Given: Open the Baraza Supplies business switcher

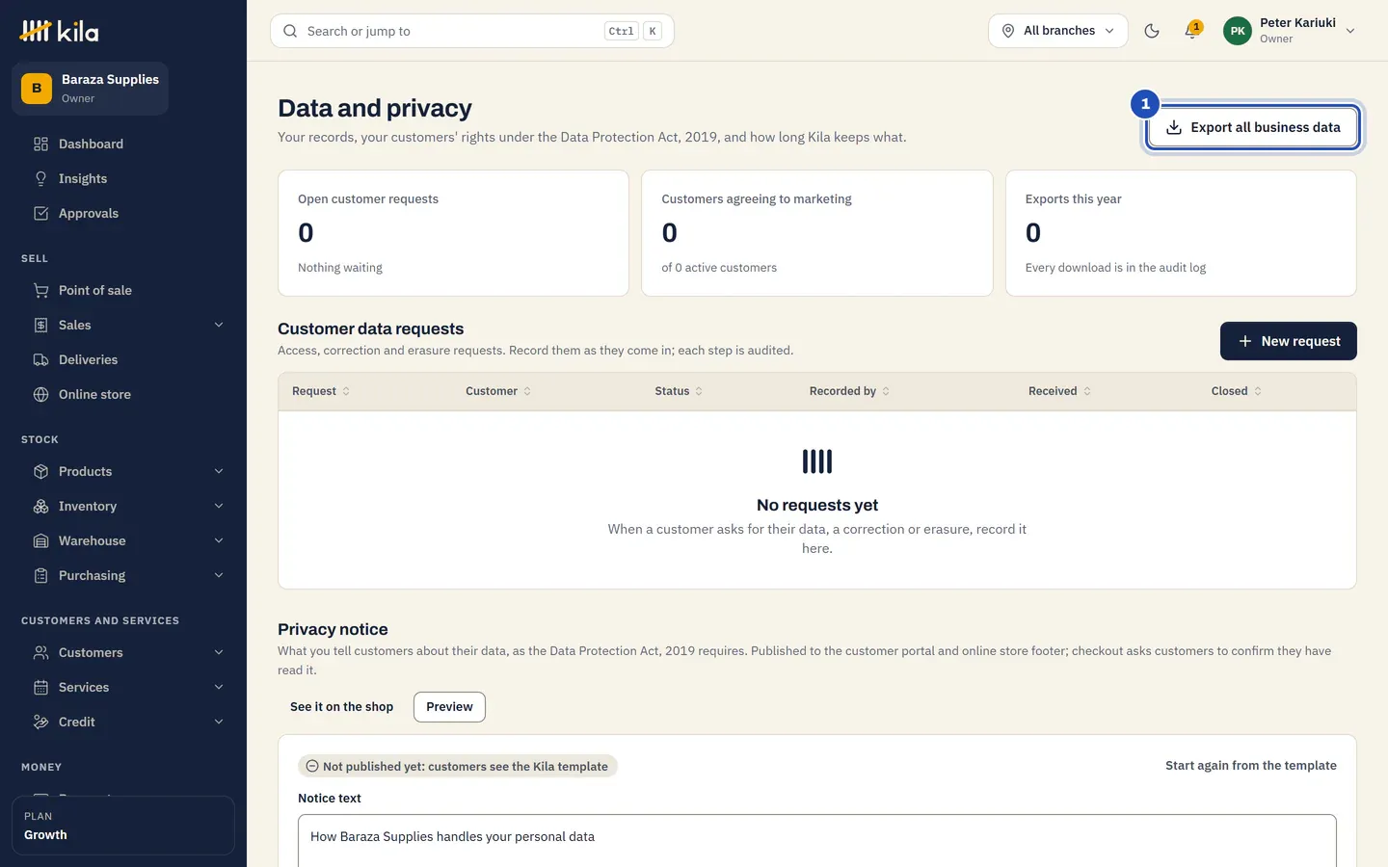Looking at the screenshot, I should point(91,89).
